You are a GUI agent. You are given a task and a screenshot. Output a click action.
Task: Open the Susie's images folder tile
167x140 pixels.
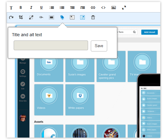click(x=80, y=70)
